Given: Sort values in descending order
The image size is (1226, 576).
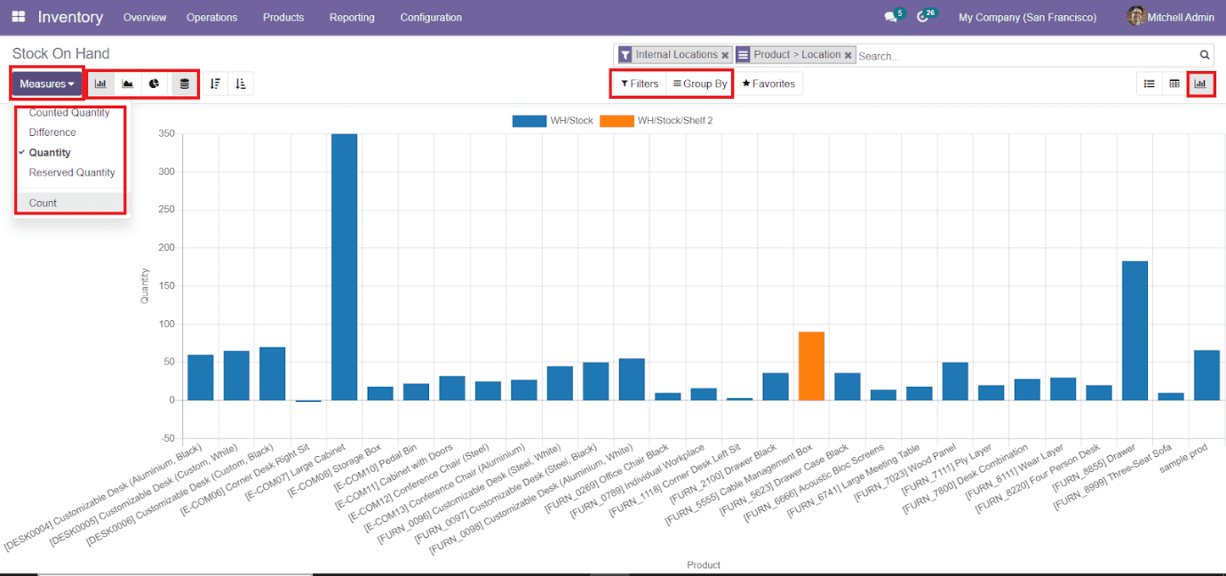Looking at the screenshot, I should point(215,83).
